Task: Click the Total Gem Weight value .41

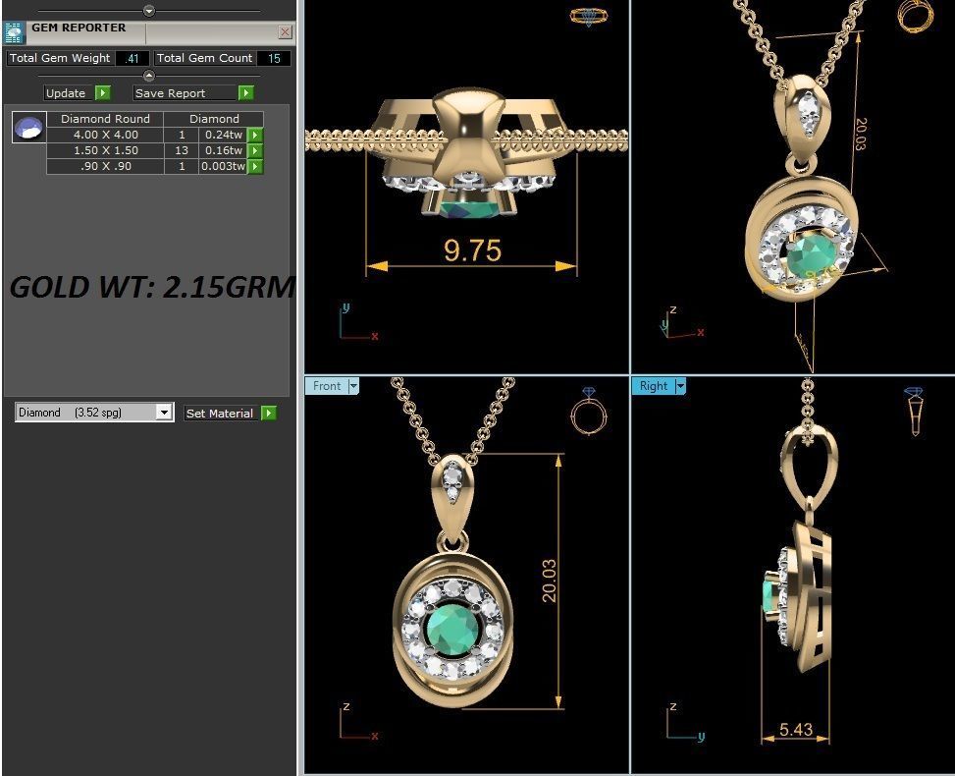Action: (x=133, y=59)
